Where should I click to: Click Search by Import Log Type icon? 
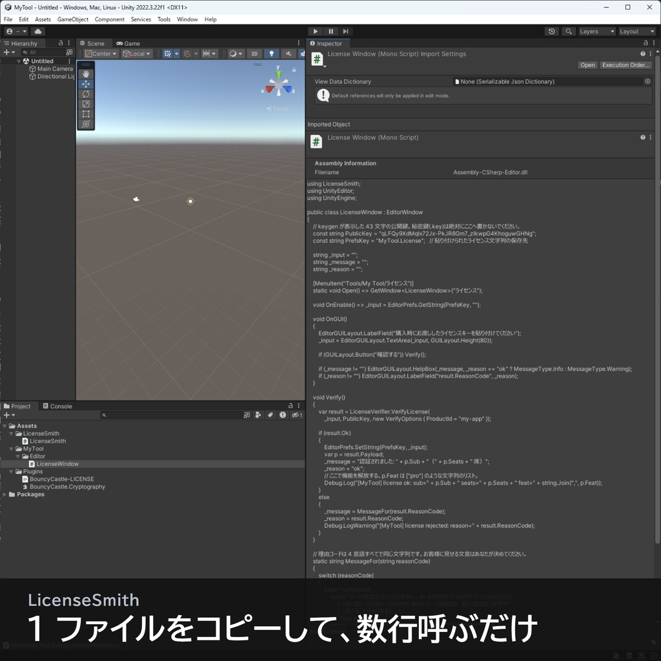[x=283, y=415]
